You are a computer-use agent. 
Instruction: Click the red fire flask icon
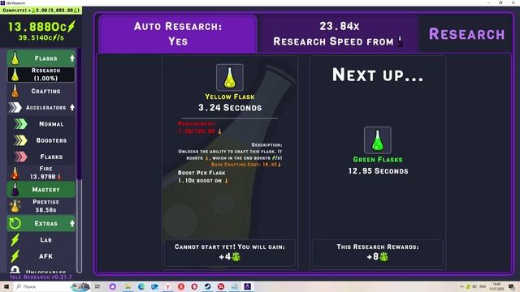(15, 173)
